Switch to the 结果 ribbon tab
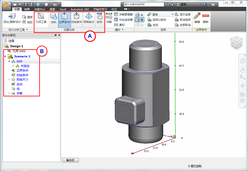The height and width of the screenshot is (171, 248). (x=27, y=9)
